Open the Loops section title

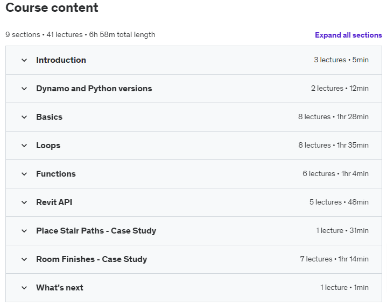click(48, 145)
